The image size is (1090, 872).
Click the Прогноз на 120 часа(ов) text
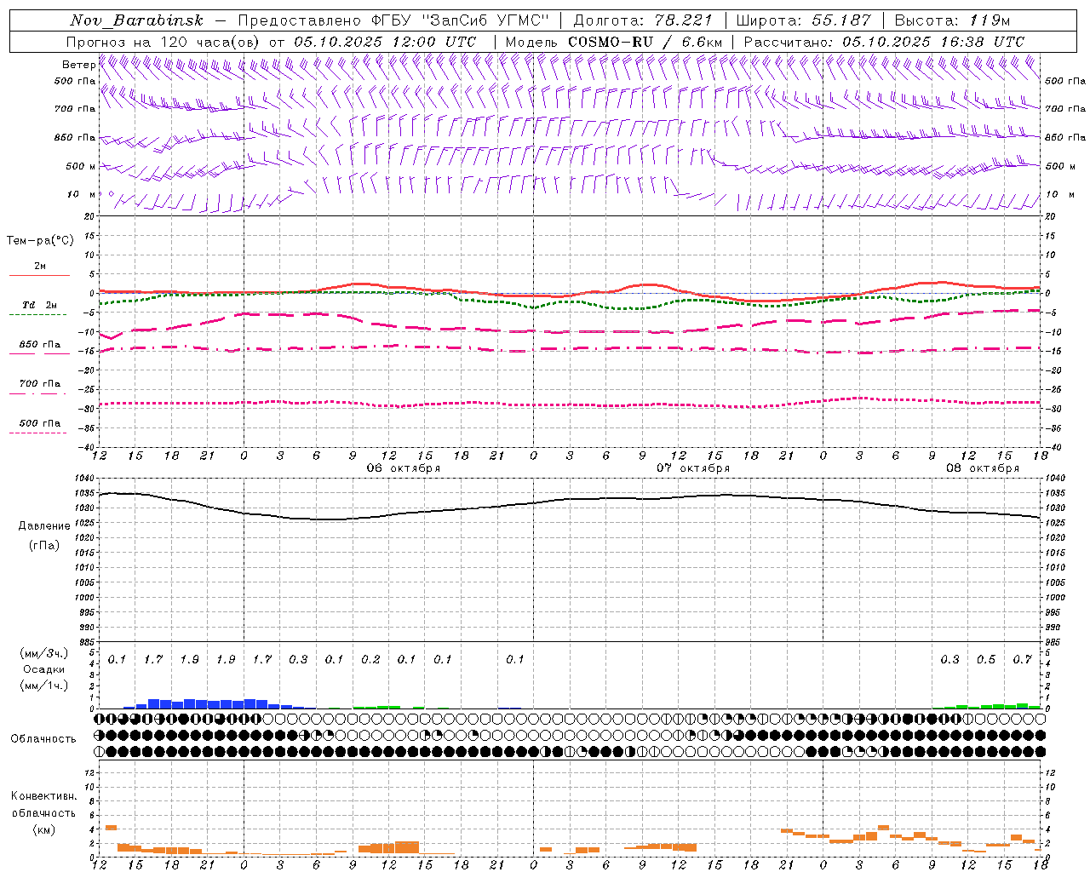(x=164, y=42)
